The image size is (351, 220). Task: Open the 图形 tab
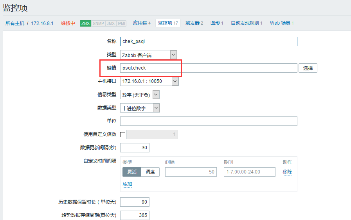click(x=217, y=23)
